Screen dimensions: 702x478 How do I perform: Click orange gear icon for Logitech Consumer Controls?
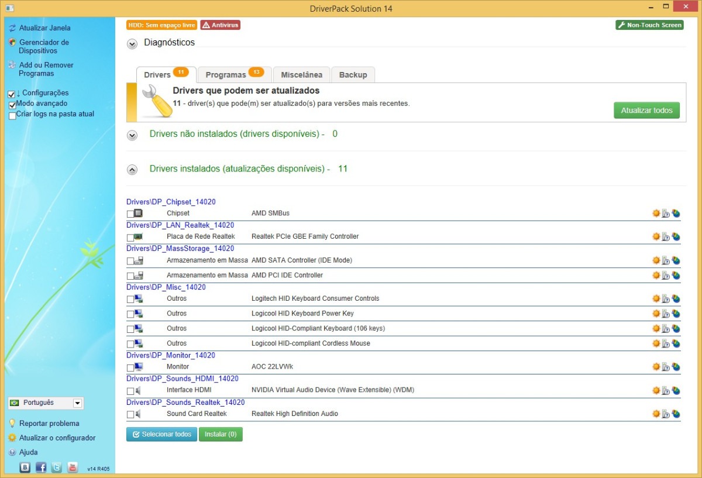(656, 299)
